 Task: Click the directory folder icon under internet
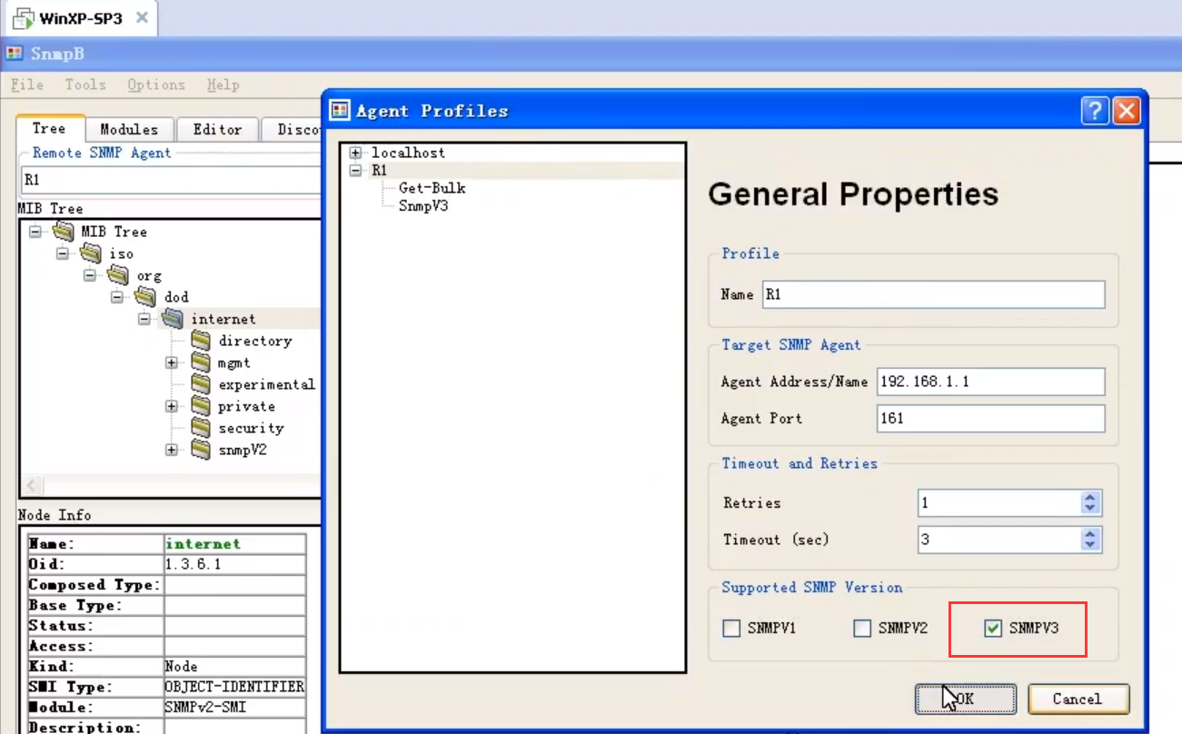[x=202, y=341]
